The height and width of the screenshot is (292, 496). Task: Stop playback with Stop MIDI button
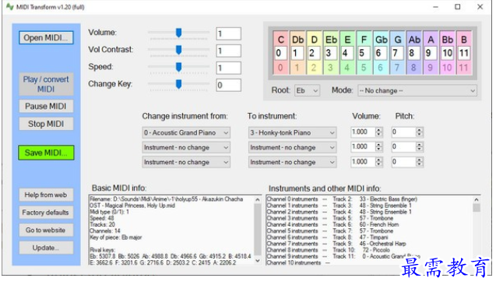[x=46, y=124]
